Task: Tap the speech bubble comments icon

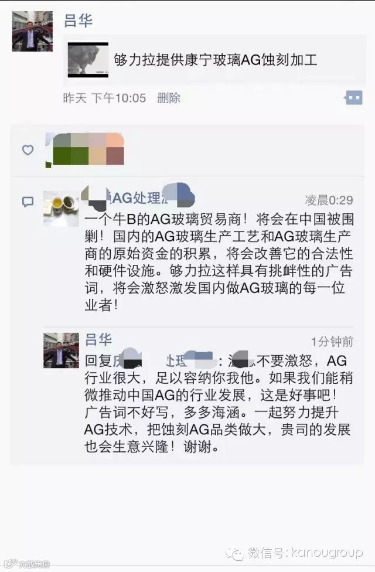Action: (x=28, y=202)
